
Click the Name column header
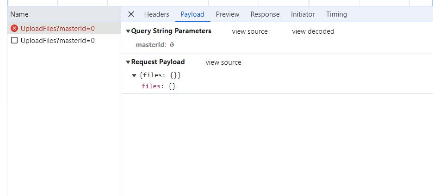[x=19, y=14]
